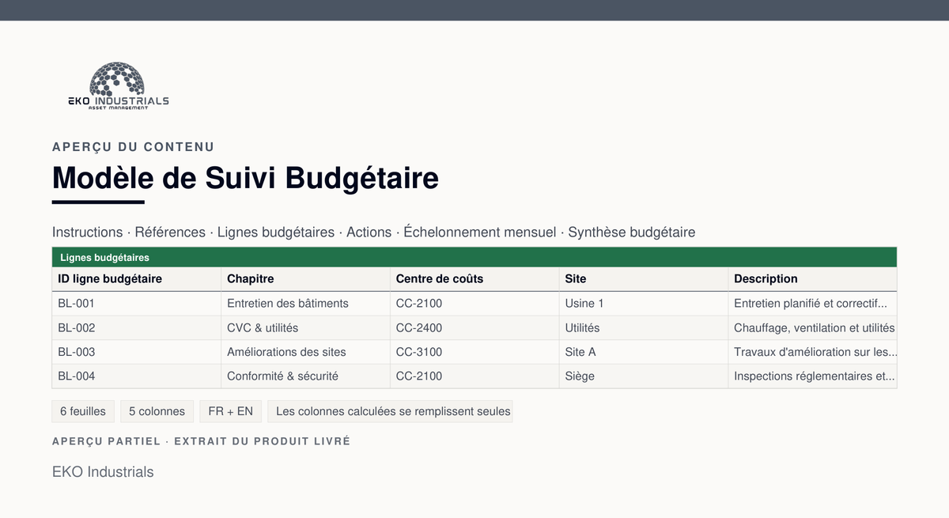This screenshot has height=518, width=949.
Task: Select the Siège site cell
Action: 644,376
